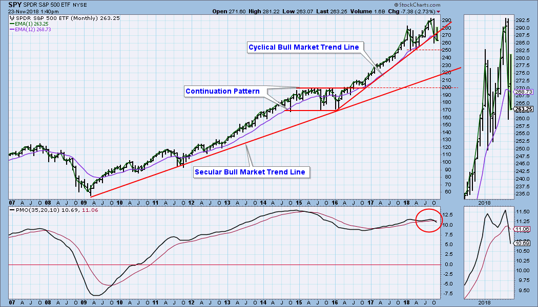Click the 15 year label on bottom axis
The image size is (538, 307).
coord(299,302)
